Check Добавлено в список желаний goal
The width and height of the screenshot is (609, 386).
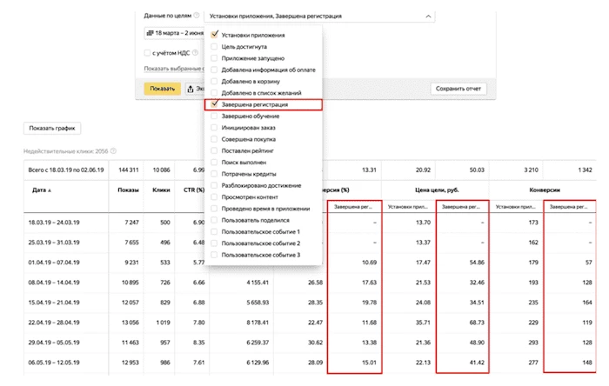pyautogui.click(x=214, y=93)
